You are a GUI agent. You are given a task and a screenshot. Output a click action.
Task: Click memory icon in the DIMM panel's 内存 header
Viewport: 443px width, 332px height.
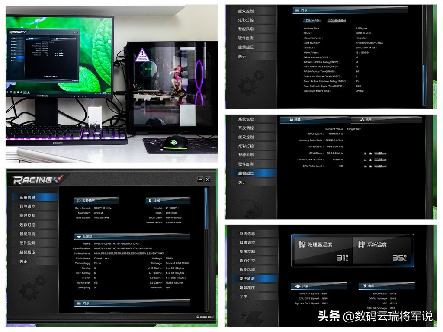pos(297,10)
